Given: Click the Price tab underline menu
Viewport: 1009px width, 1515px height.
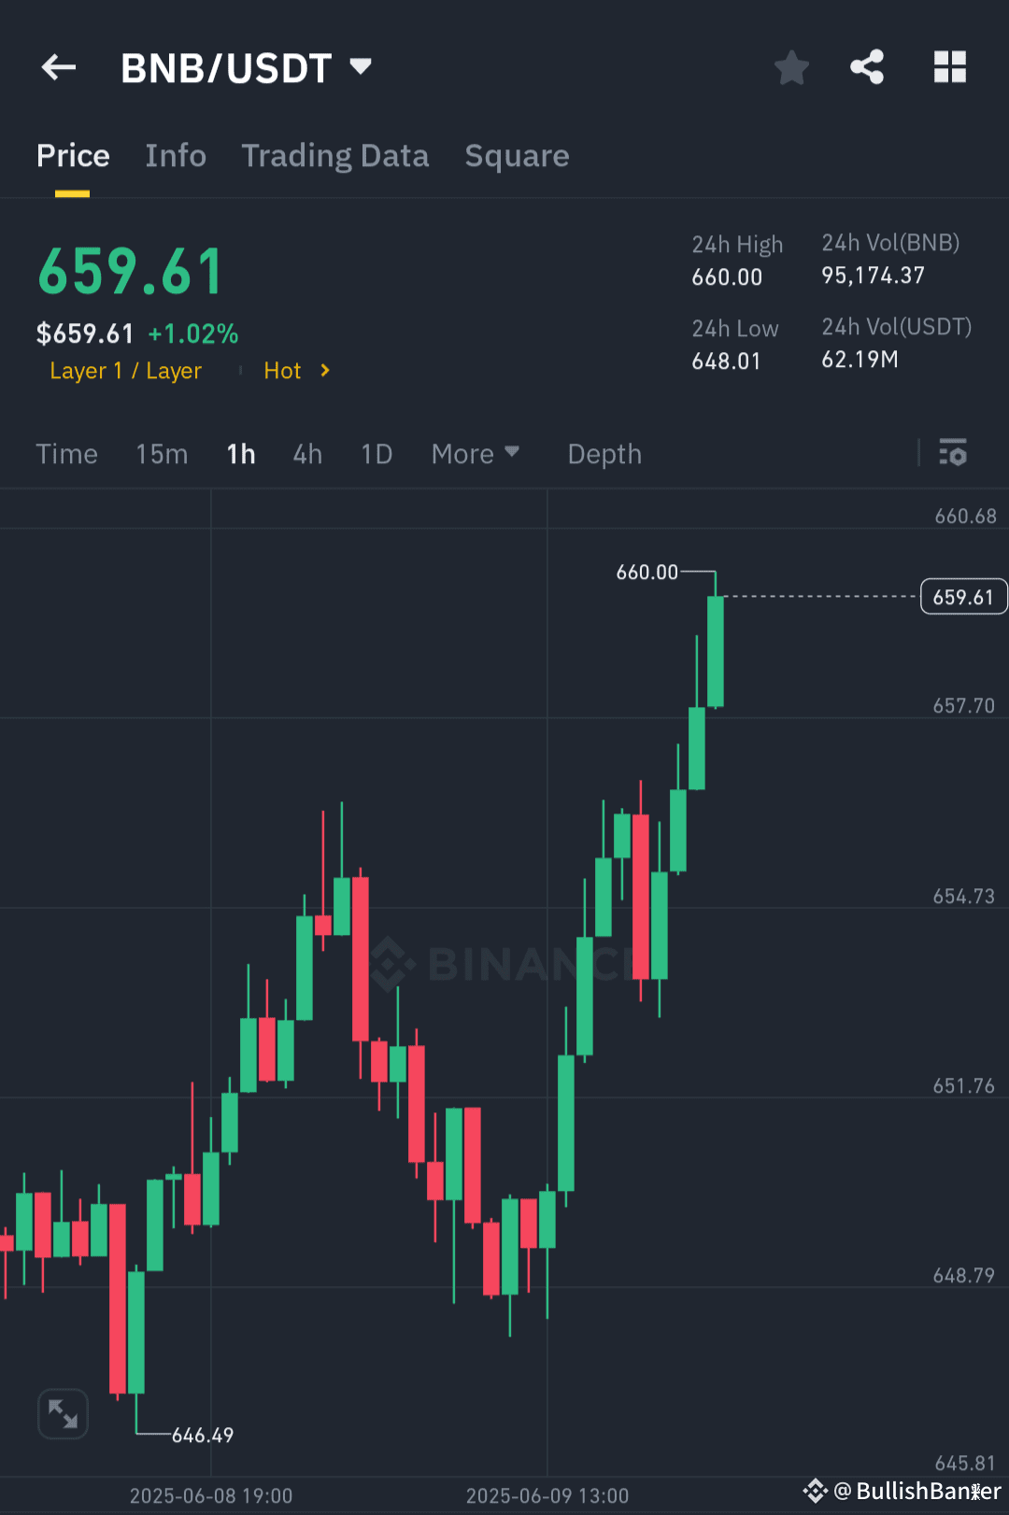Looking at the screenshot, I should pyautogui.click(x=73, y=156).
